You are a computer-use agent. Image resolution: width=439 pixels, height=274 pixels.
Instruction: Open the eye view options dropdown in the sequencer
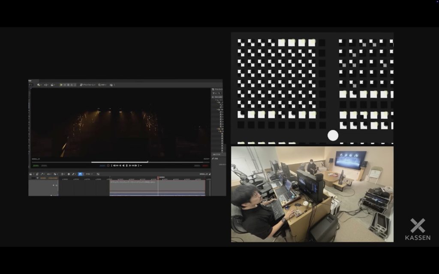tap(49, 174)
